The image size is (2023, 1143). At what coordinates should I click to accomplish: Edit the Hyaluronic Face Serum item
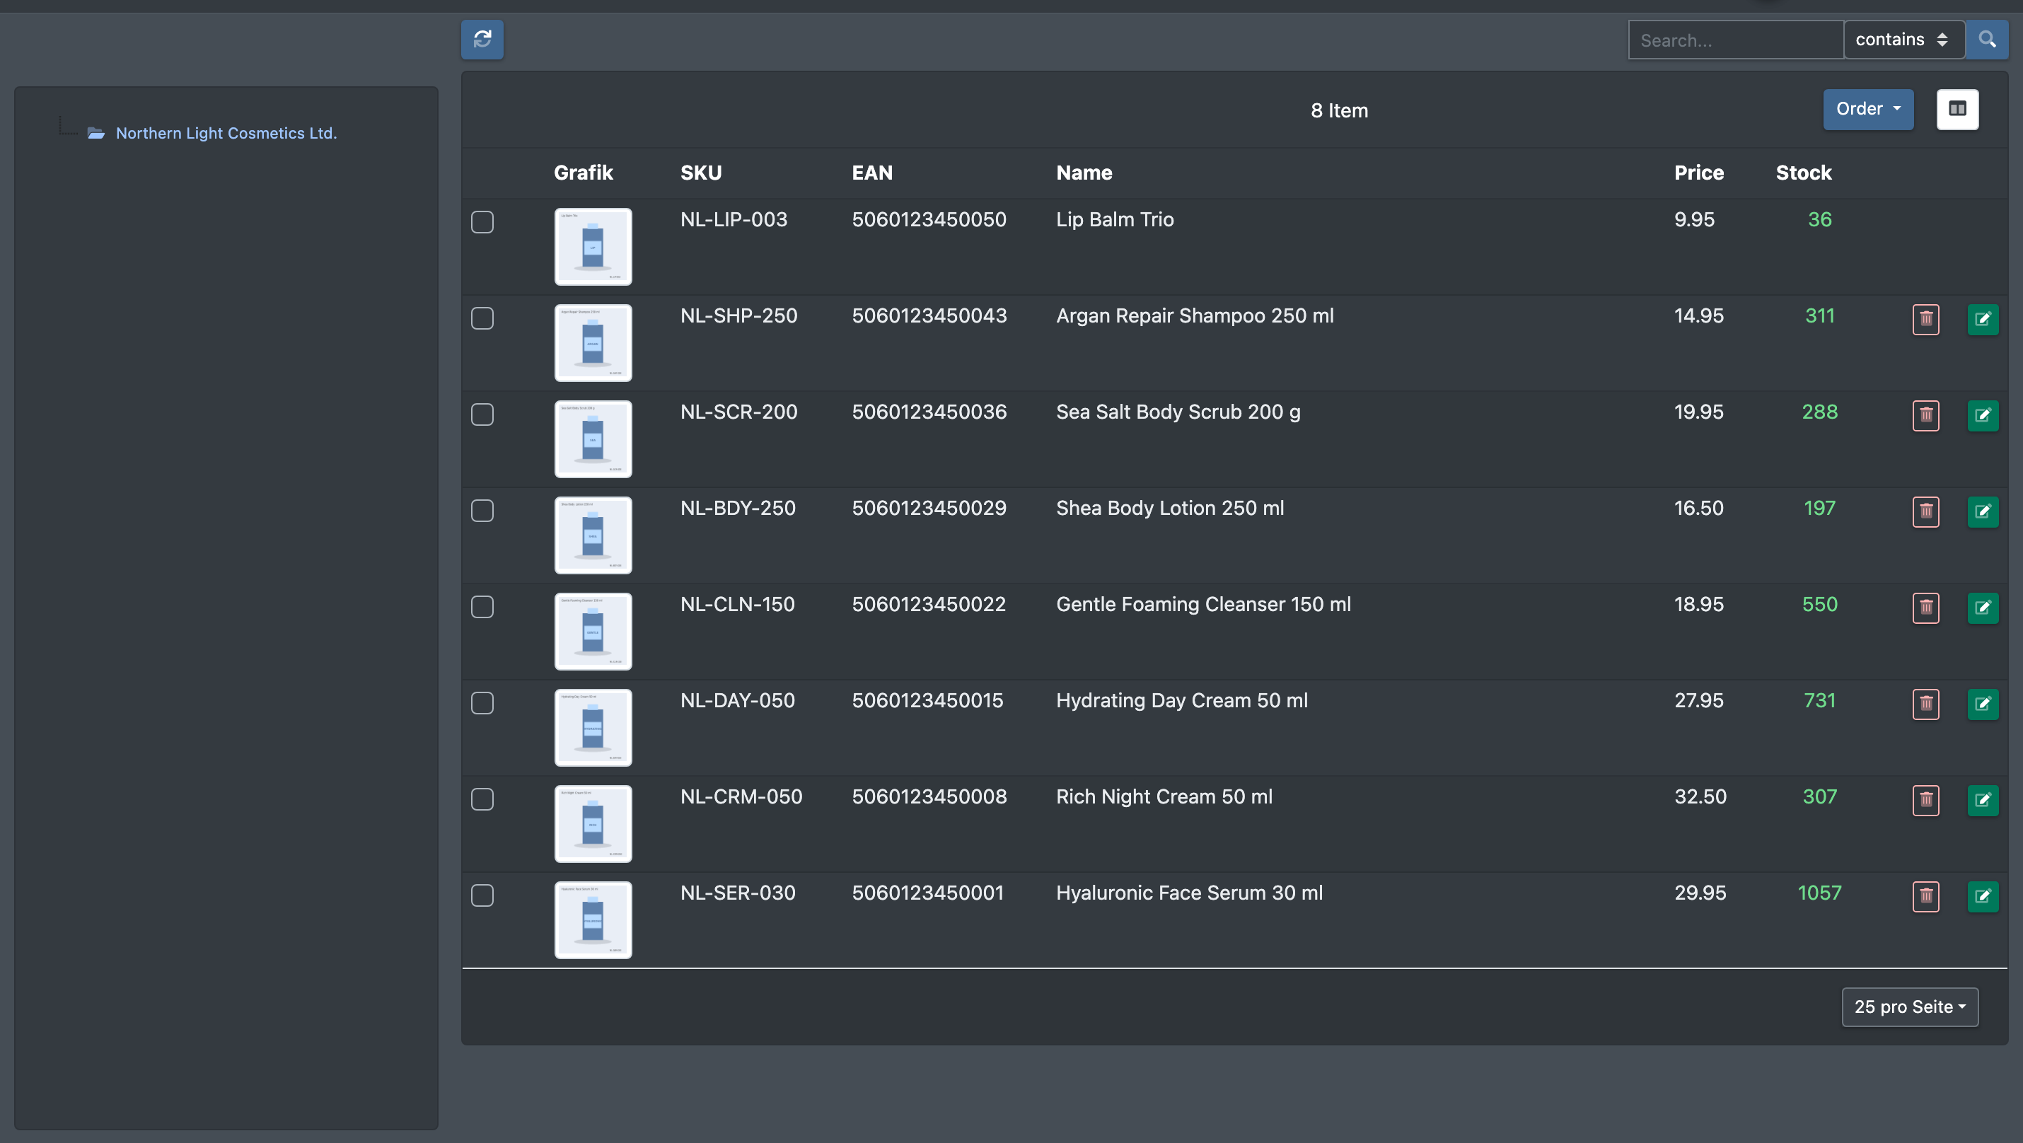tap(1983, 896)
